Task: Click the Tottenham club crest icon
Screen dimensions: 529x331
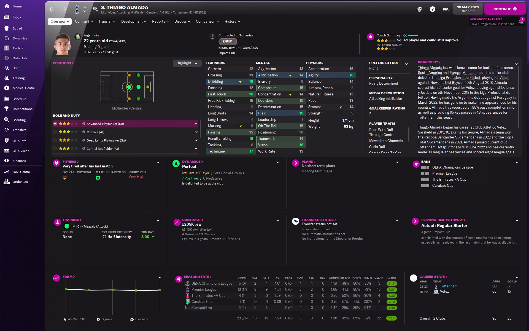Action: 77,9
